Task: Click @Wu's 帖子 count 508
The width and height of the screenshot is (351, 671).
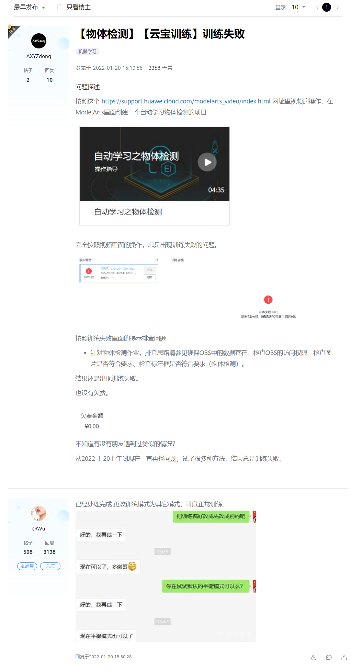Action: pos(28,552)
